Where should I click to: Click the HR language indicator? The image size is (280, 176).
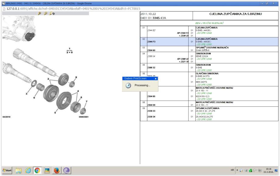232,170
